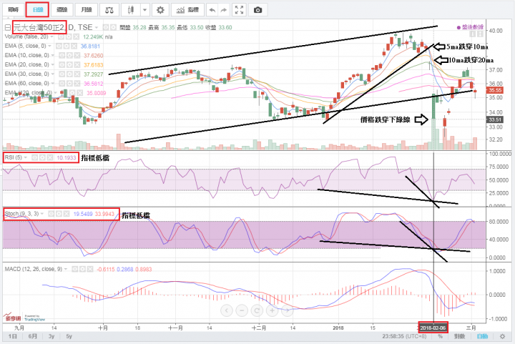515x344 pixels.
Task: Expand the EMA (5, close, 0) dropdown
Action: tap(49, 46)
